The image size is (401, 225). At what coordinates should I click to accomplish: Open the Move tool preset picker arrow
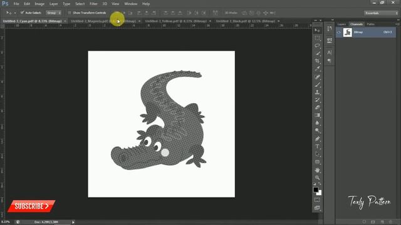(x=15, y=12)
